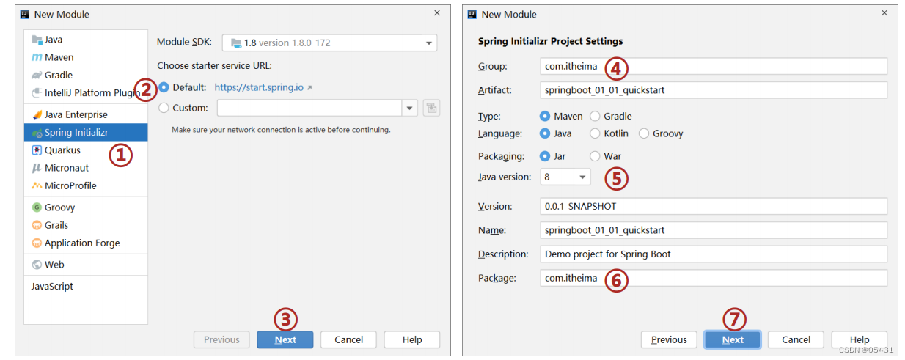Click the Description input field
This screenshot has height=360, width=905.
pos(714,254)
